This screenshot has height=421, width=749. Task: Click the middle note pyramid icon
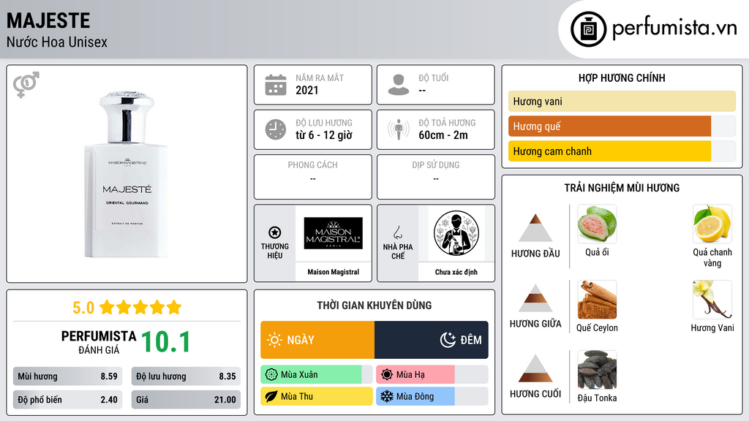pos(535,298)
